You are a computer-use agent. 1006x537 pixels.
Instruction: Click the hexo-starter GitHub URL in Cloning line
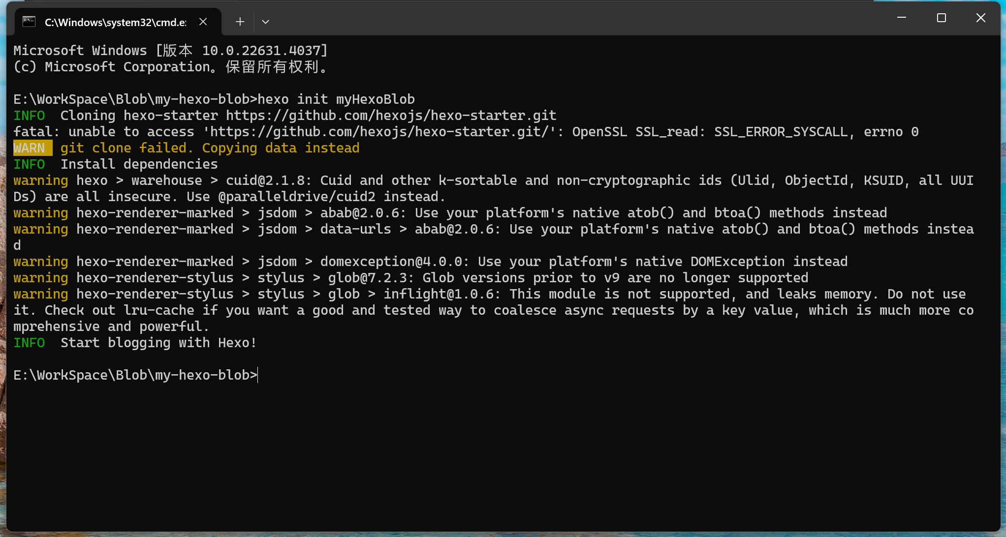coord(391,116)
